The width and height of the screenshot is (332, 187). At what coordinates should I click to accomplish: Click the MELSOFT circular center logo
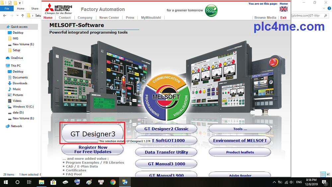(166, 97)
